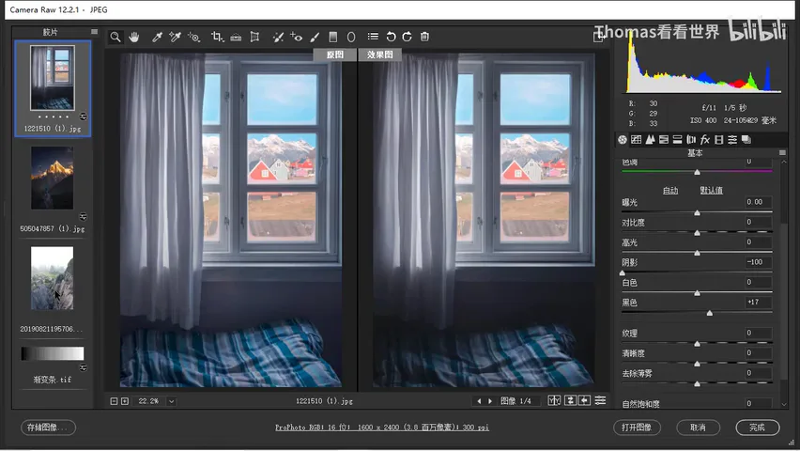This screenshot has width=800, height=451.
Task: Select the Zoom magnifier tool
Action: (115, 37)
